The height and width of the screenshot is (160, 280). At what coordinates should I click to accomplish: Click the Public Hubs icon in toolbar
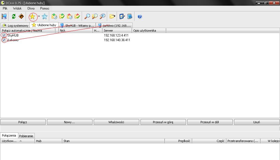[4, 17]
